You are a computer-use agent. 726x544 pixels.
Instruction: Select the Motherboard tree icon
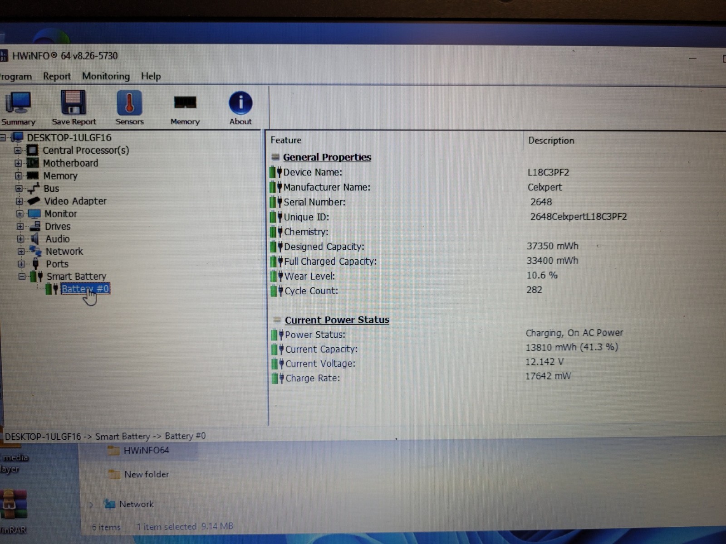click(x=33, y=163)
